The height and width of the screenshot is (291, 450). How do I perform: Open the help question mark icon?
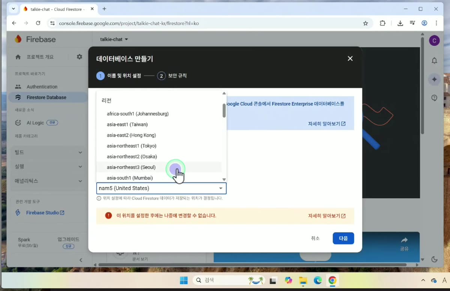tap(434, 98)
